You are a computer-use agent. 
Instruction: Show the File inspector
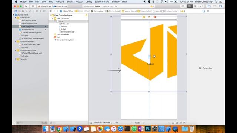coord(204,11)
